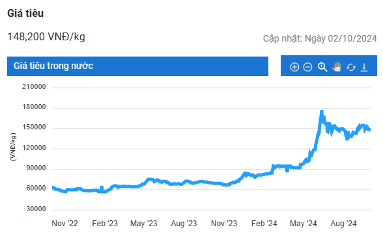383x234 pixels.
Task: Click the Aug '24 axis label
Action: (x=343, y=224)
